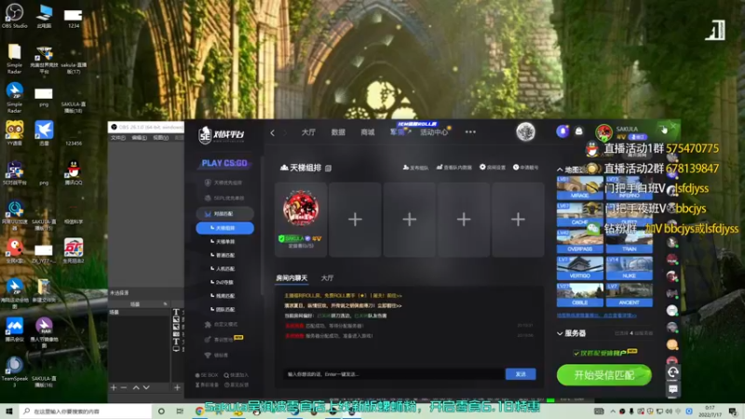Add teammate in the third slot

409,220
